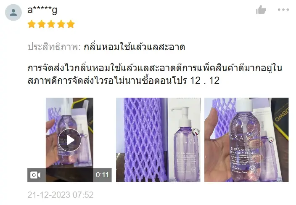Open the hand-holding-bottle photo
Screen dimensions: 296x205
tap(246, 140)
